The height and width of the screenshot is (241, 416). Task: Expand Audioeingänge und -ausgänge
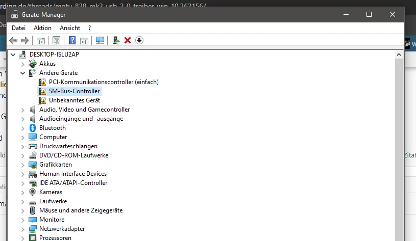(x=23, y=119)
